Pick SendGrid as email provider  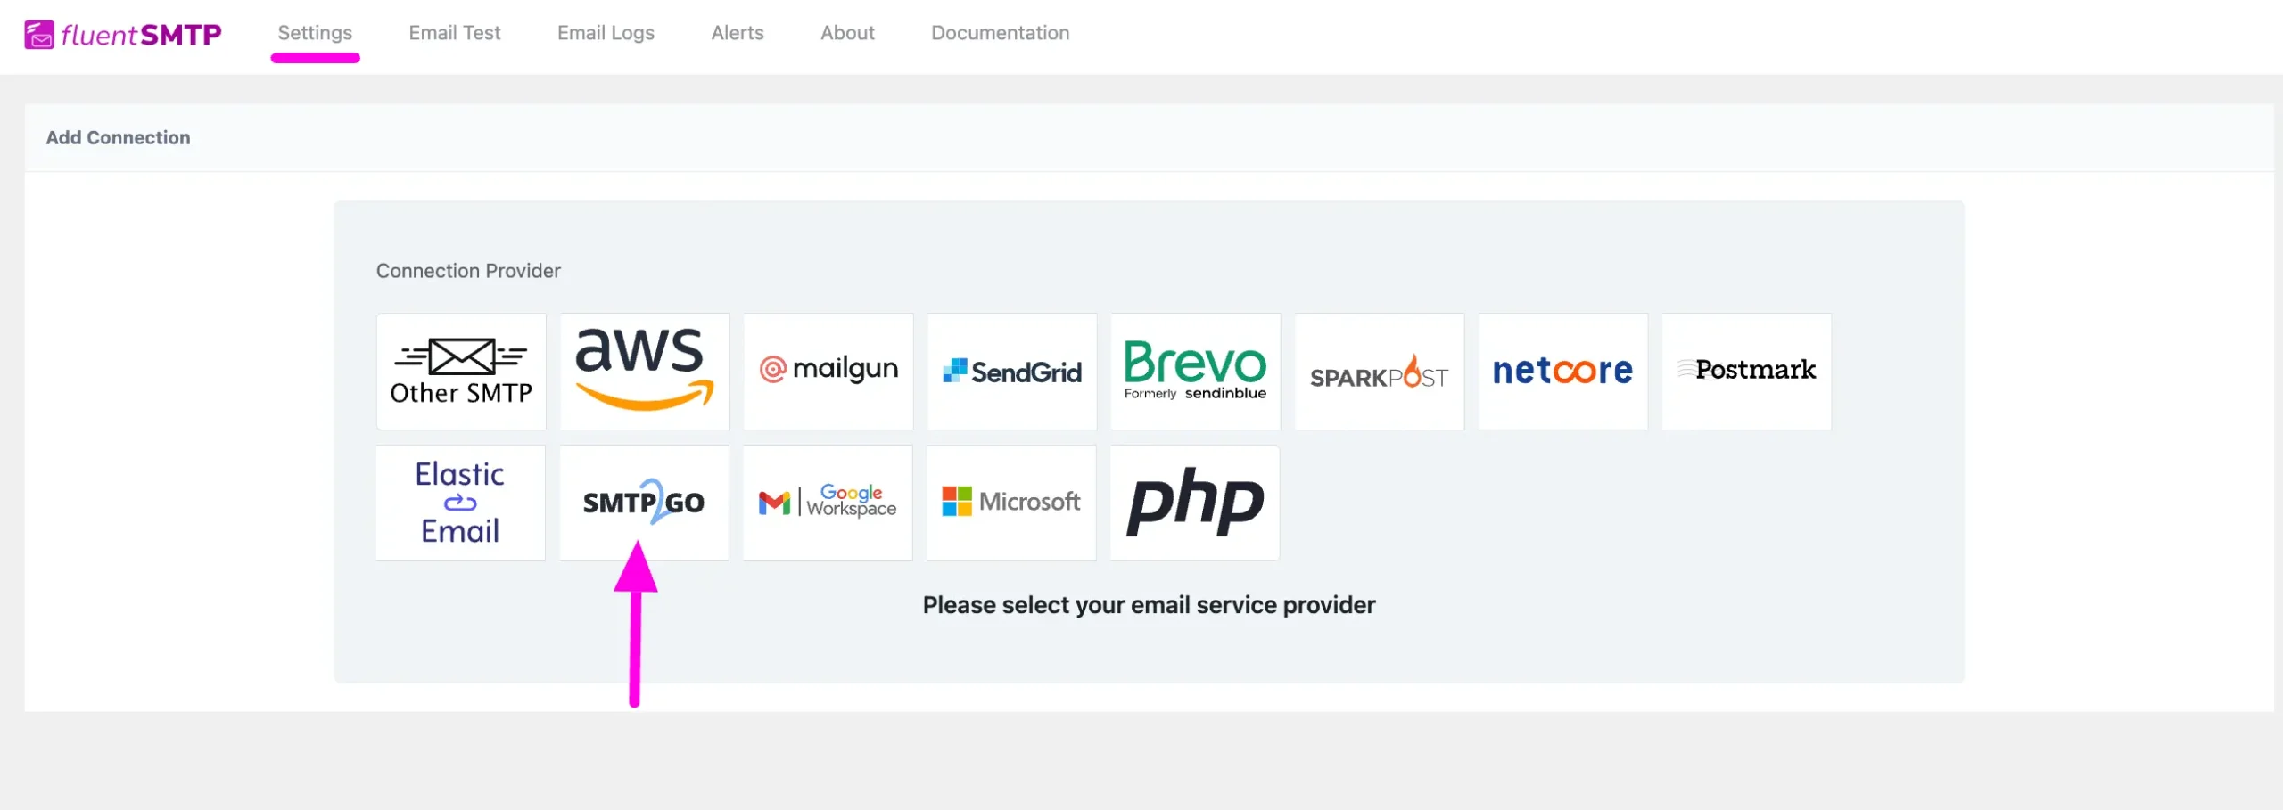[1012, 371]
